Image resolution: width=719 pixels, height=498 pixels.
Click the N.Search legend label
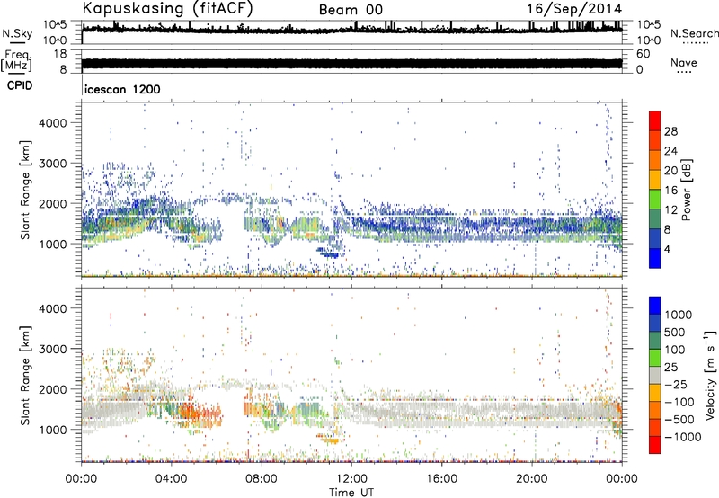coord(694,33)
